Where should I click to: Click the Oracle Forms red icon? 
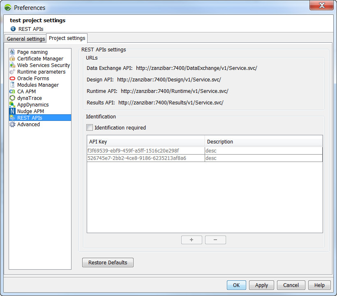coord(12,79)
